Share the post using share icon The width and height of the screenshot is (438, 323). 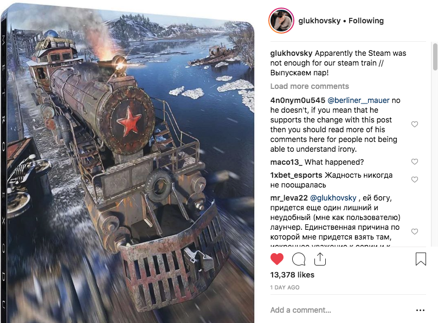(320, 259)
